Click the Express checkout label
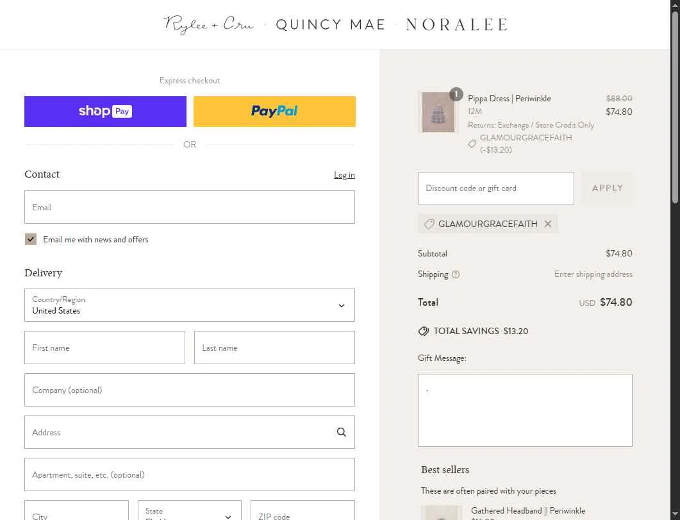 [190, 81]
